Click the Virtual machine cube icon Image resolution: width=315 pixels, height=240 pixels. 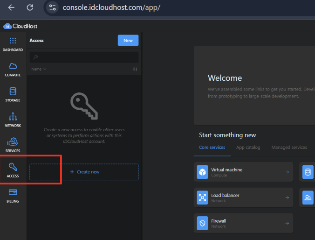pos(202,172)
